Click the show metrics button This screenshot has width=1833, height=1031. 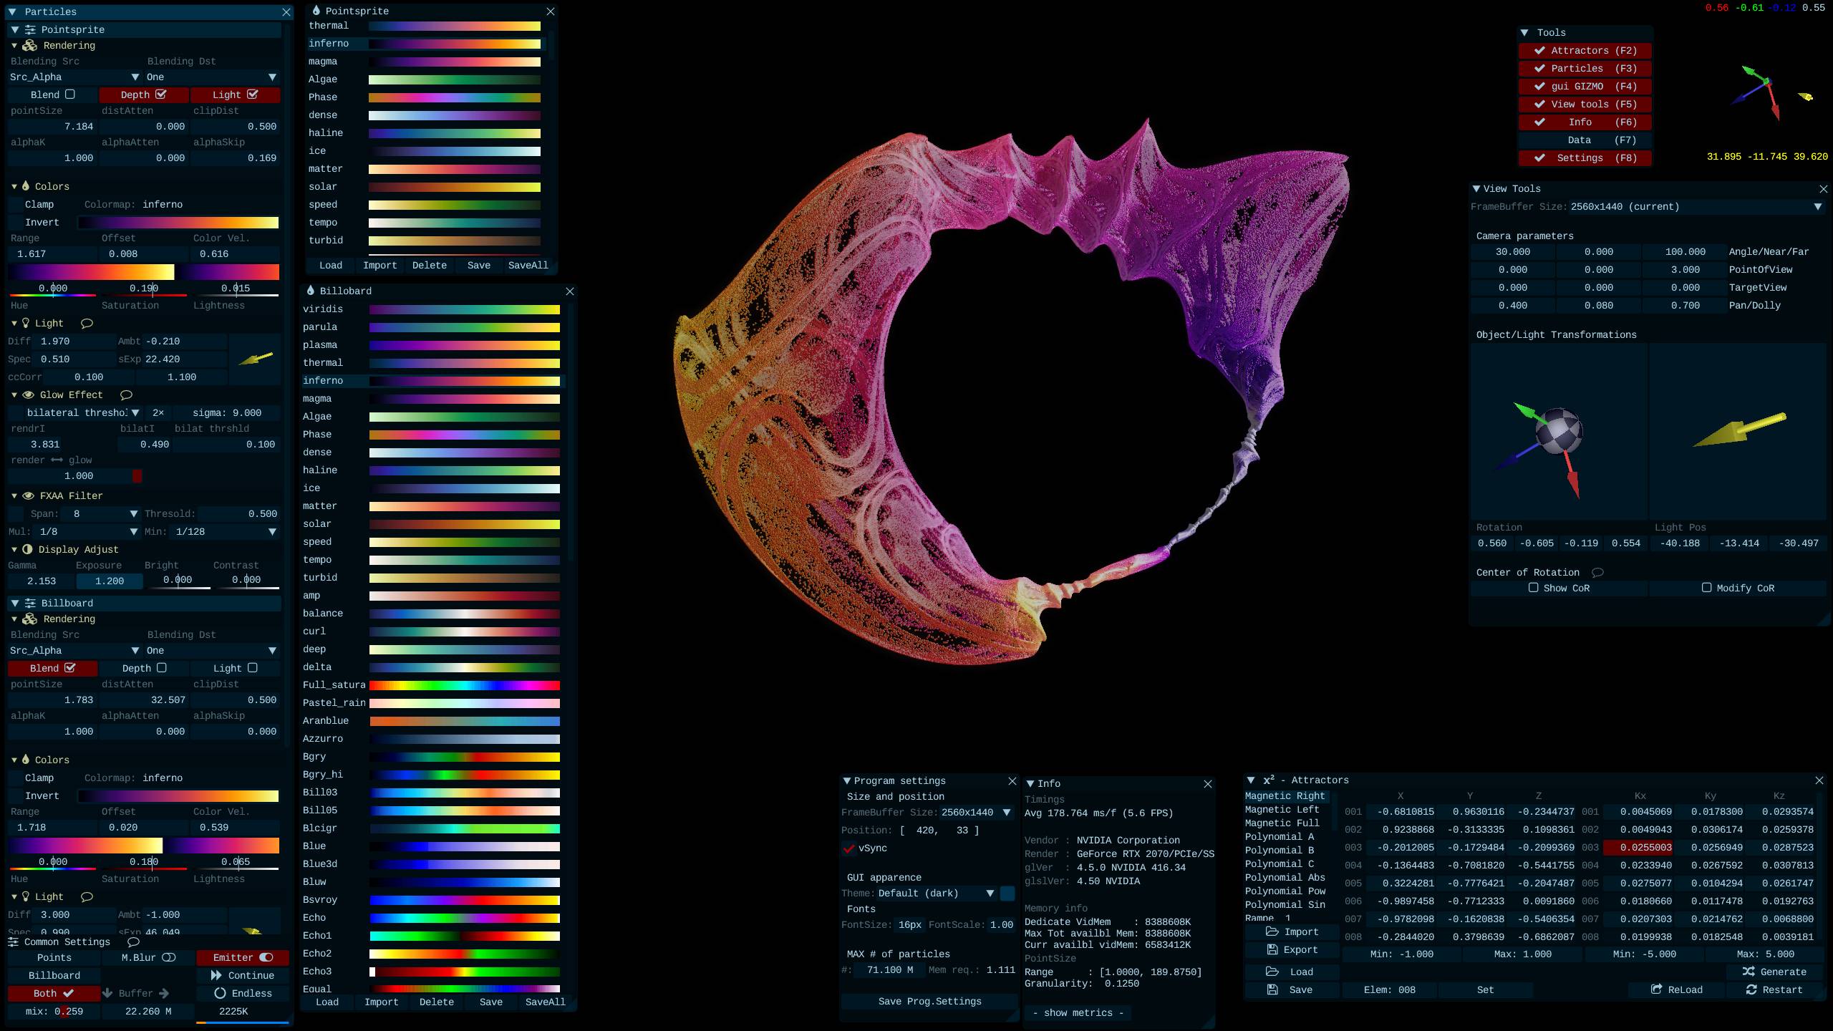point(1078,1012)
